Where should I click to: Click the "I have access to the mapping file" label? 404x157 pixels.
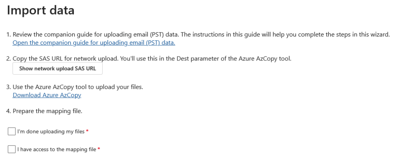56,149
